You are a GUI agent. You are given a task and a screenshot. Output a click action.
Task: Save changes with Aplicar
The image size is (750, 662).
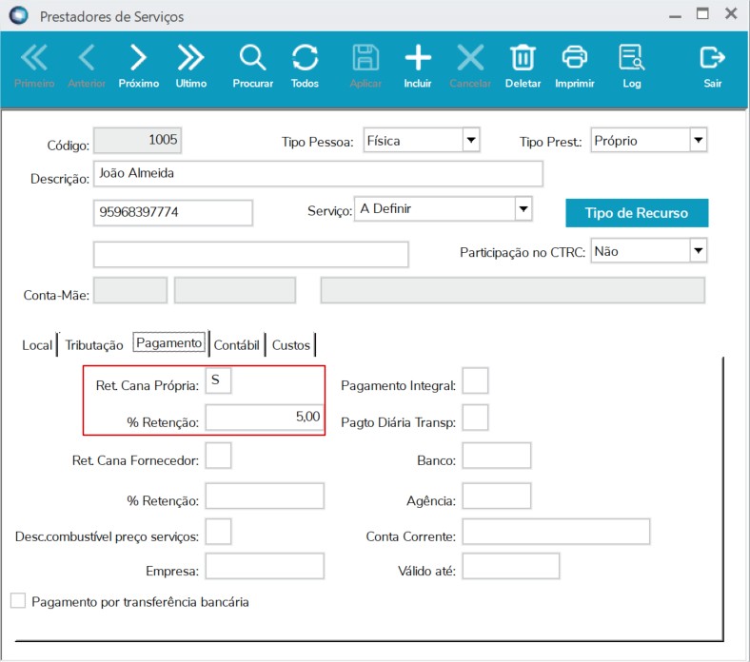pos(365,66)
